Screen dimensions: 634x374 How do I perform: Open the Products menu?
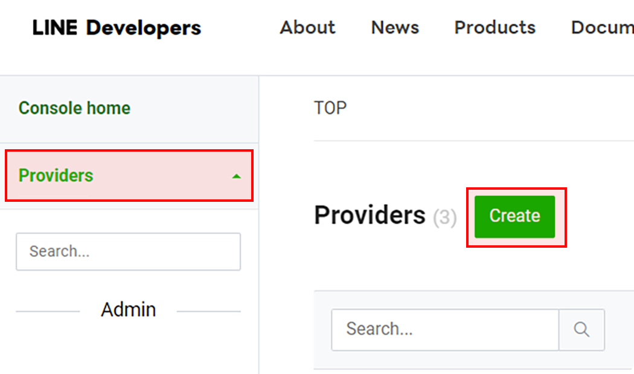[x=495, y=28]
